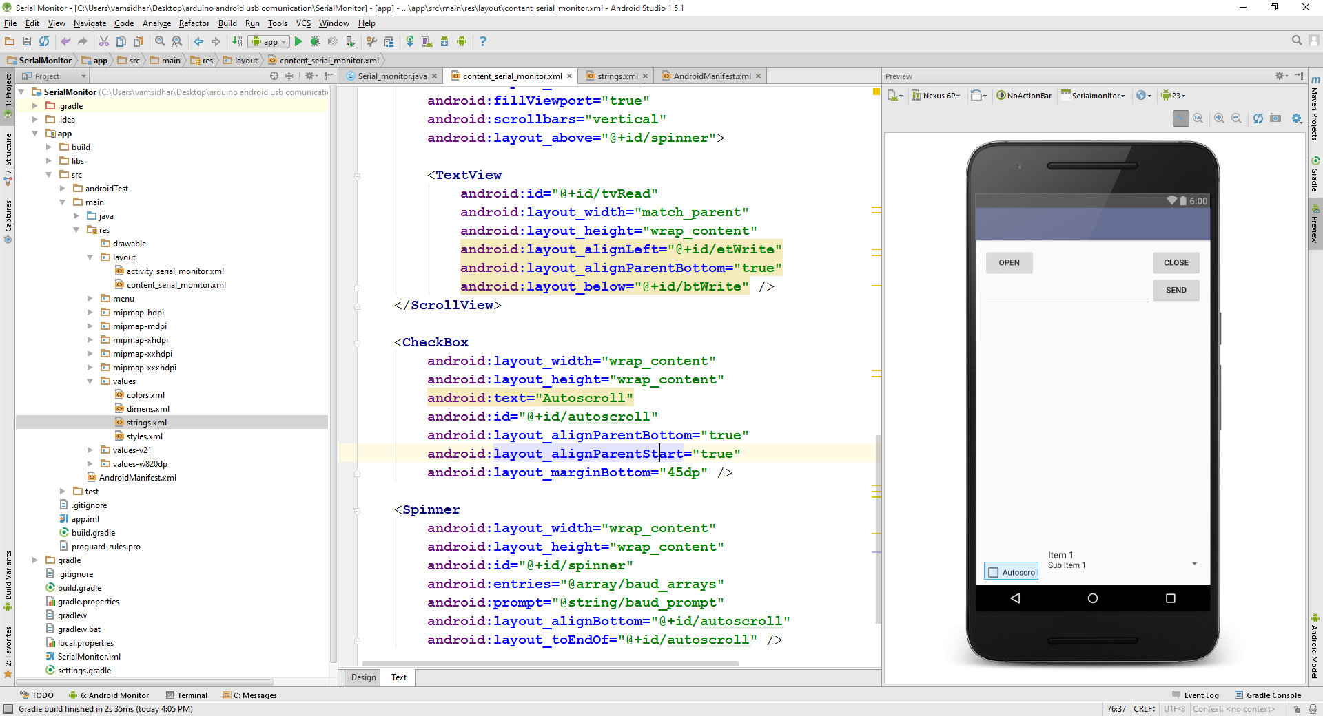Zoom in on the layout preview
The image size is (1323, 716).
[x=1219, y=118]
